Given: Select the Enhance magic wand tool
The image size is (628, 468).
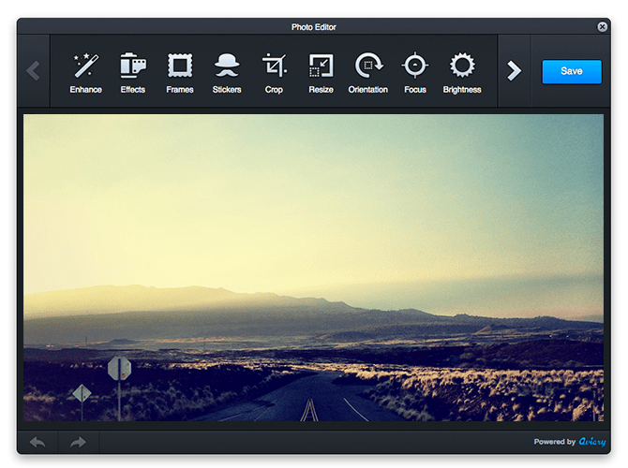Looking at the screenshot, I should [86, 72].
